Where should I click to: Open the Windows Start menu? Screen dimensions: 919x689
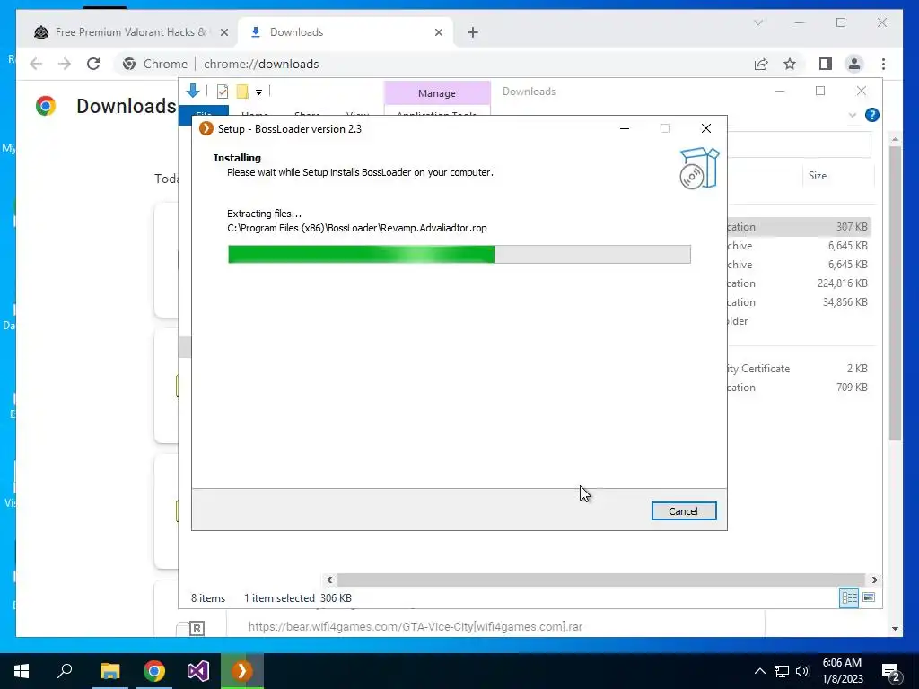22,671
